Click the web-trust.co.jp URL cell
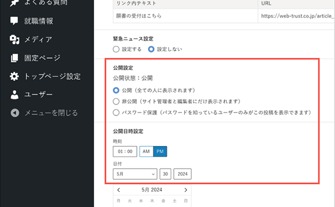 [296, 16]
